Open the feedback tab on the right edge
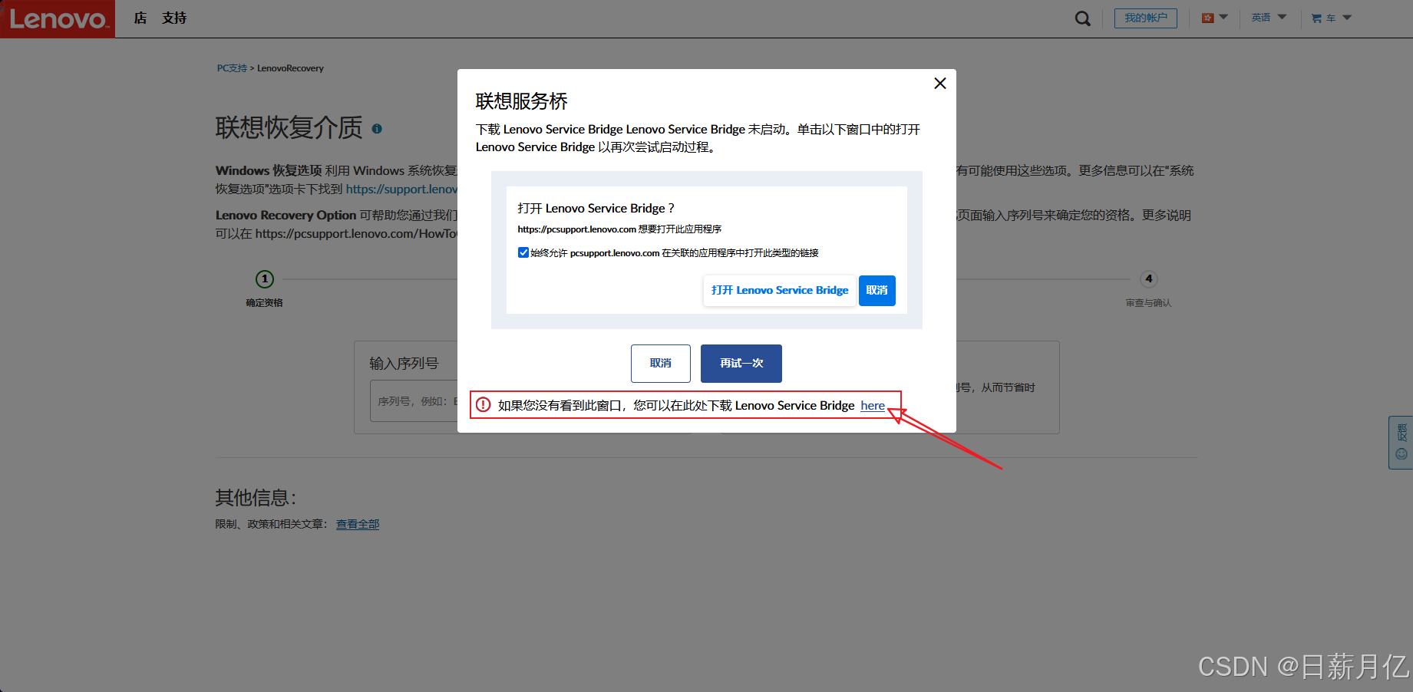This screenshot has width=1413, height=692. 1401,443
